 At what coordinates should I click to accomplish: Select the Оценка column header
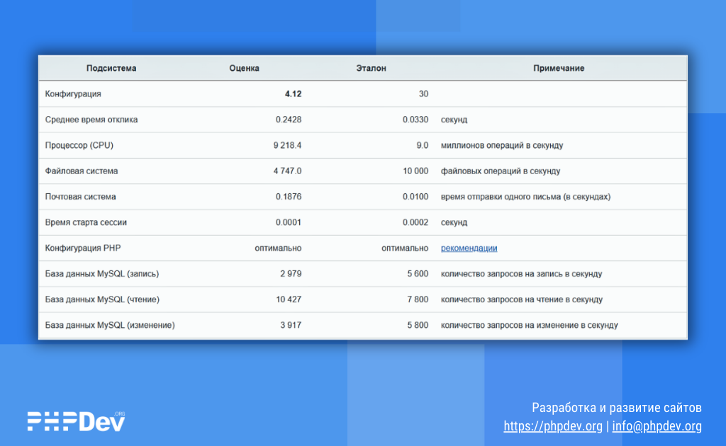[244, 69]
